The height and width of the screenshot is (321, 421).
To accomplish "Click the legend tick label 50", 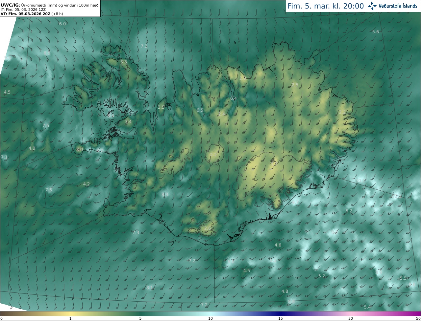I will pyautogui.click(x=418, y=318).
